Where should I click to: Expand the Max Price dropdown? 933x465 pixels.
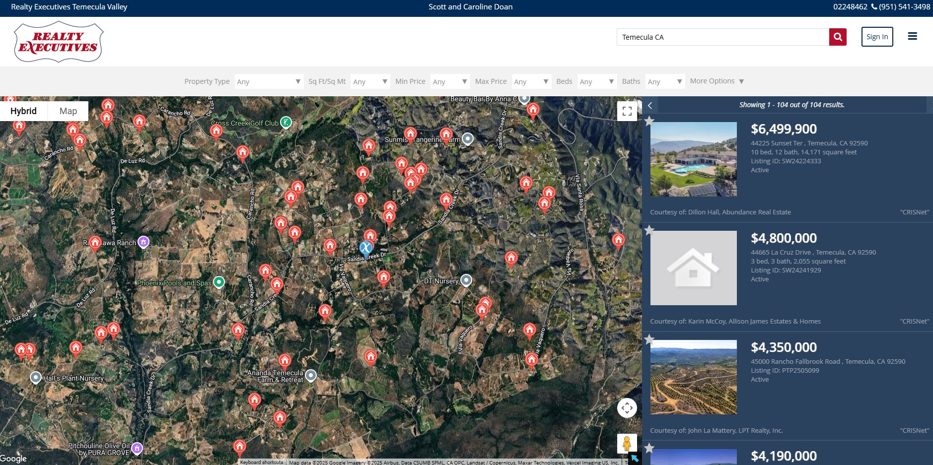531,81
